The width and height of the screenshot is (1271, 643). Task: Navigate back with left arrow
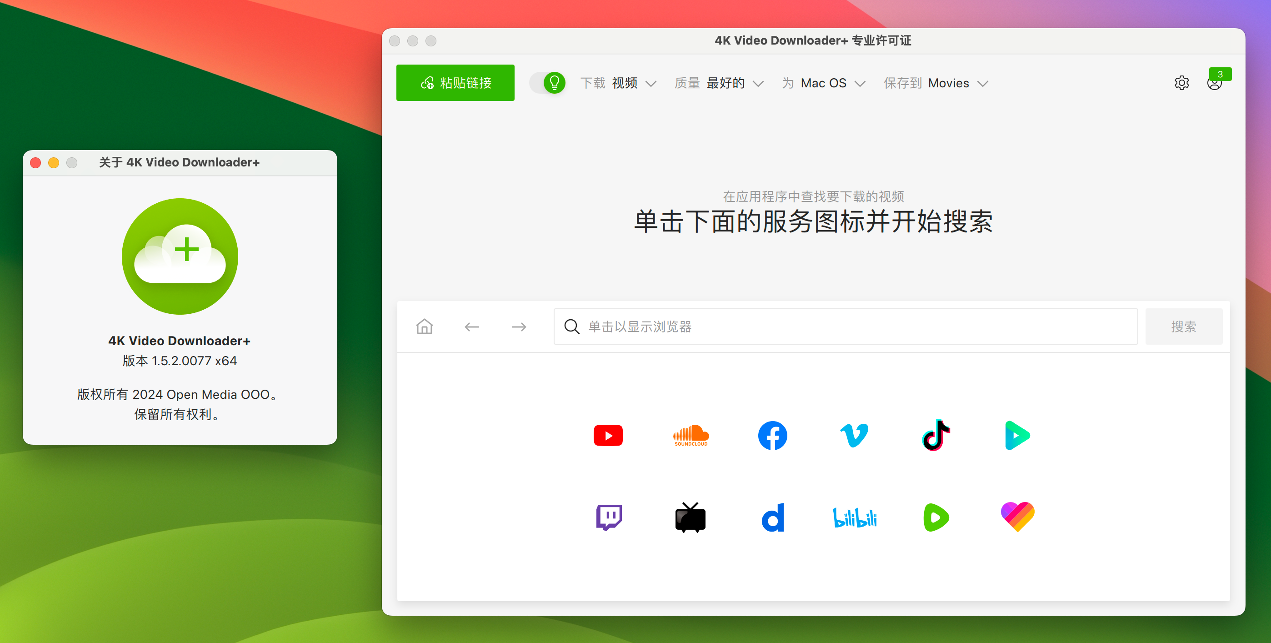tap(472, 327)
